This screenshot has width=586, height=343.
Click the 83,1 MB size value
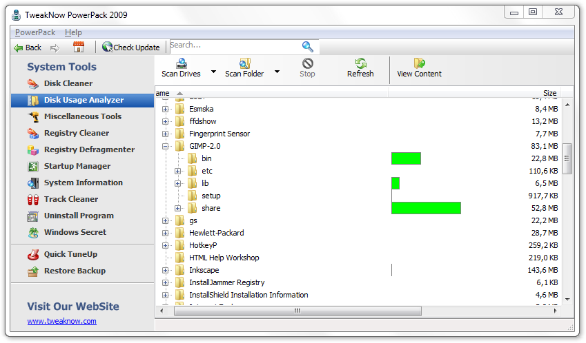[544, 146]
